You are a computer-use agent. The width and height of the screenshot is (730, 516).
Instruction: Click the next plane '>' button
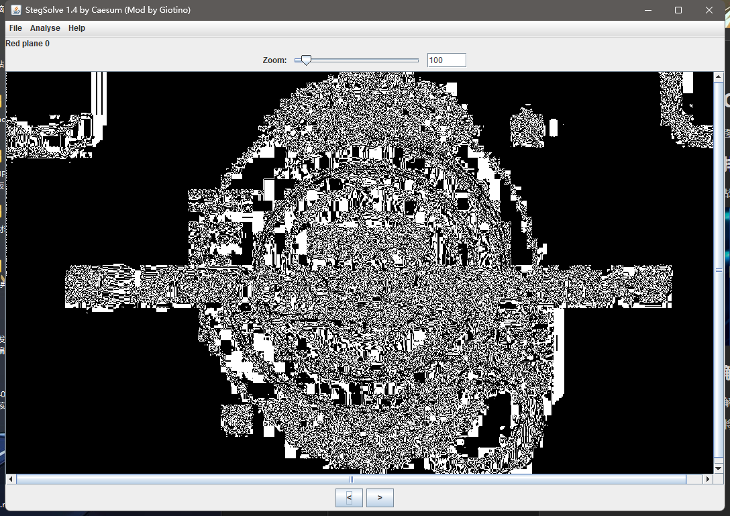(380, 498)
